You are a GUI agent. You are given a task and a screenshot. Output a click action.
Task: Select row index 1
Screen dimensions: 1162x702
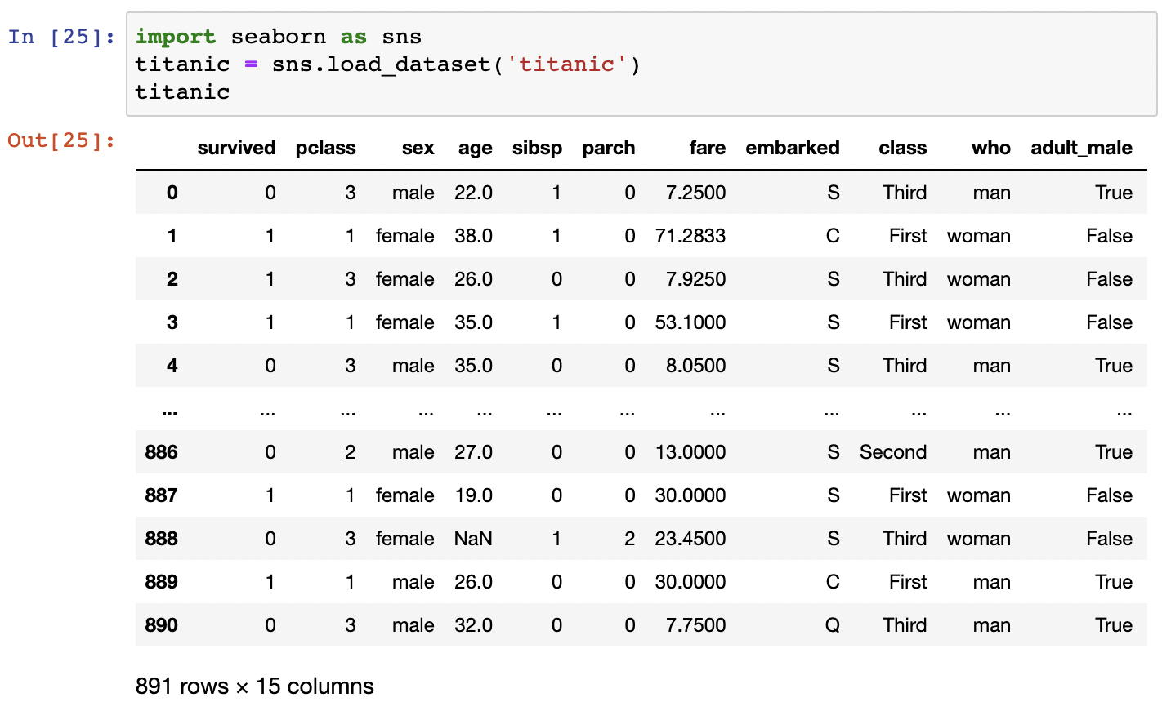pos(172,236)
